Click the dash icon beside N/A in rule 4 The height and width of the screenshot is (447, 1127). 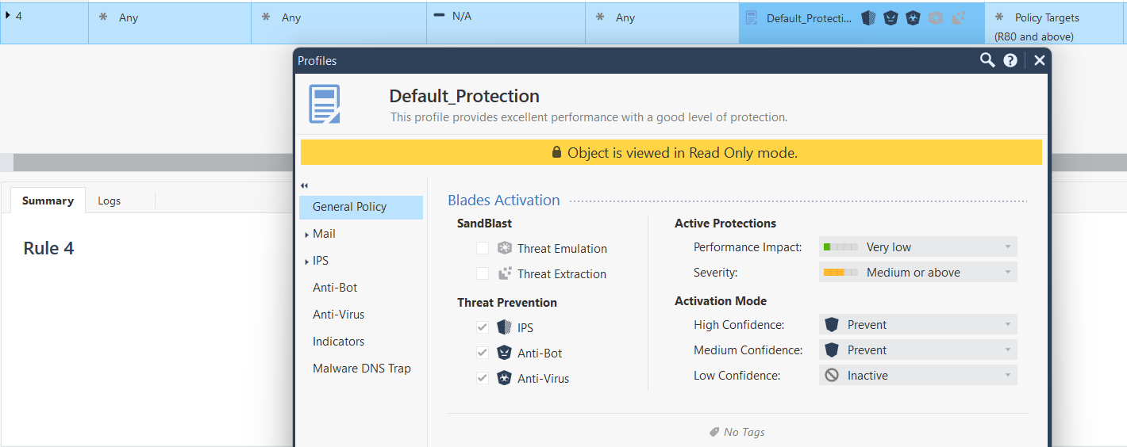[439, 16]
